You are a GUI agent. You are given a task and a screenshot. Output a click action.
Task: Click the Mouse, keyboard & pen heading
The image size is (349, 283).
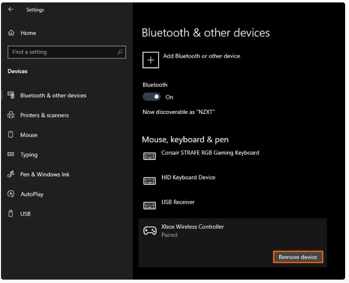click(x=185, y=140)
